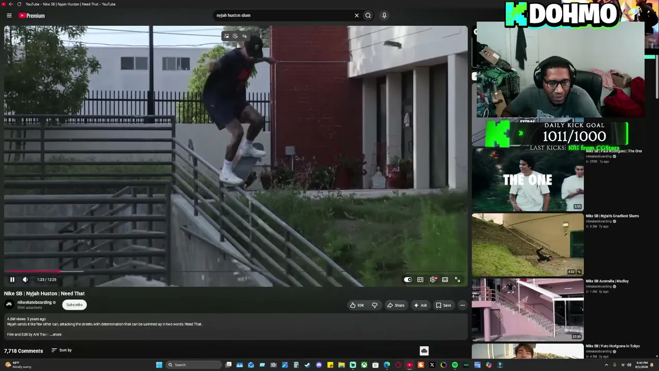
Task: Click the middle overlay icon at the video's top
Action: click(x=235, y=36)
